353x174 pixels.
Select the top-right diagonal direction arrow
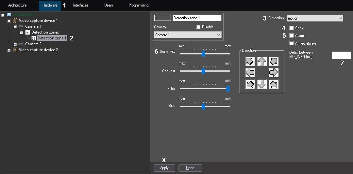click(x=274, y=61)
